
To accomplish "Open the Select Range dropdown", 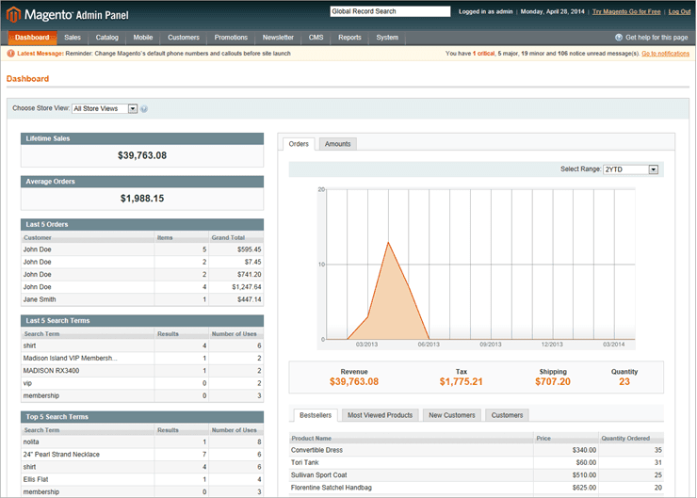I will [630, 169].
